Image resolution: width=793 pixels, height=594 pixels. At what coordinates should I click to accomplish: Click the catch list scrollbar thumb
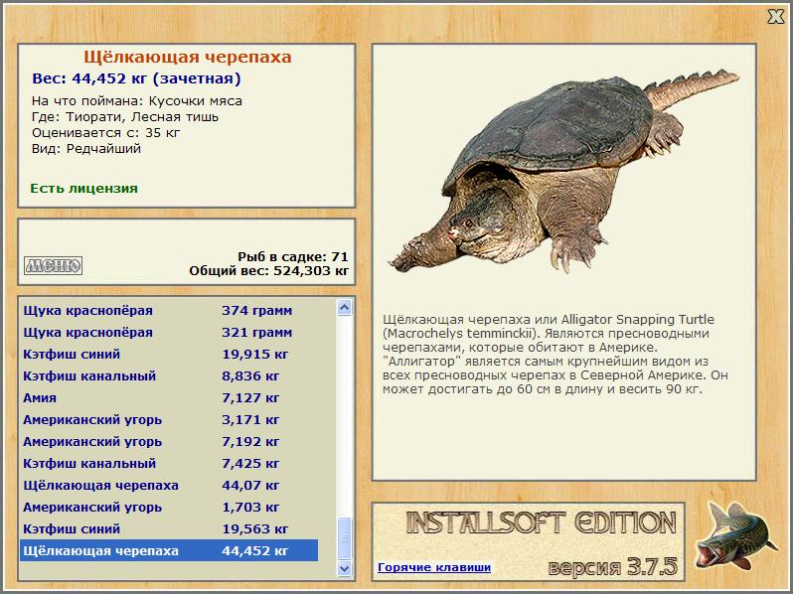tap(345, 538)
